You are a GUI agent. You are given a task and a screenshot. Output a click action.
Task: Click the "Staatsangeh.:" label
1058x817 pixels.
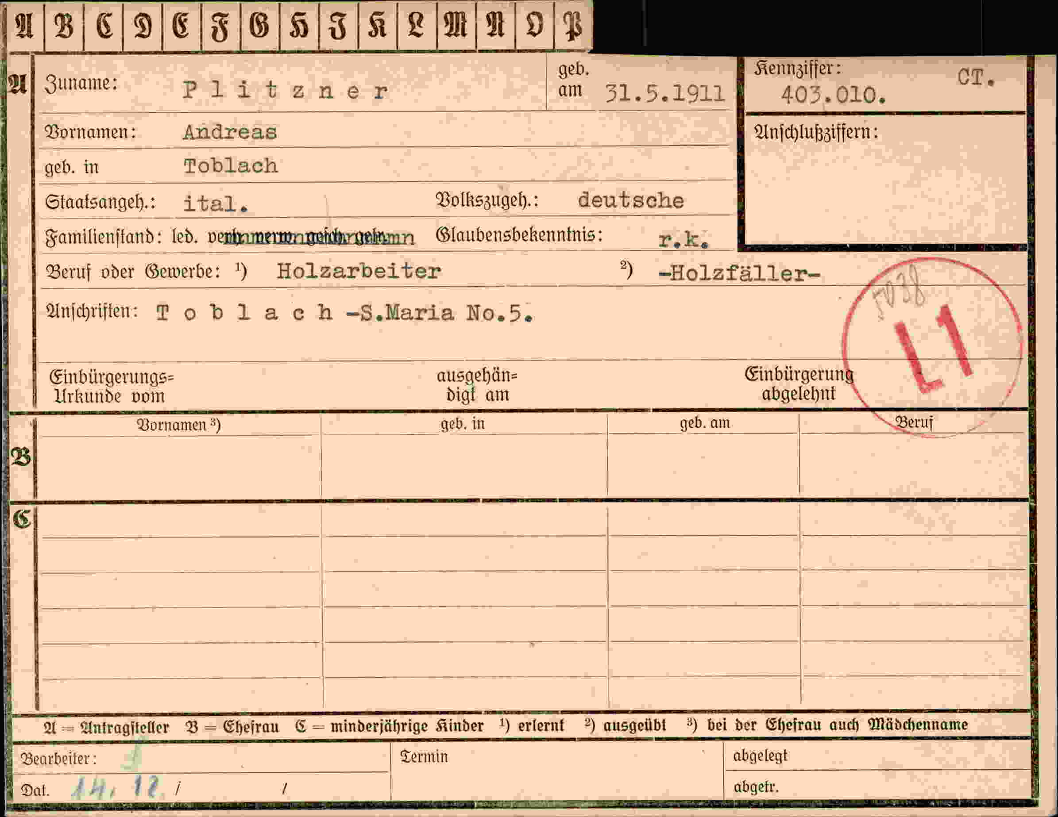coord(100,202)
